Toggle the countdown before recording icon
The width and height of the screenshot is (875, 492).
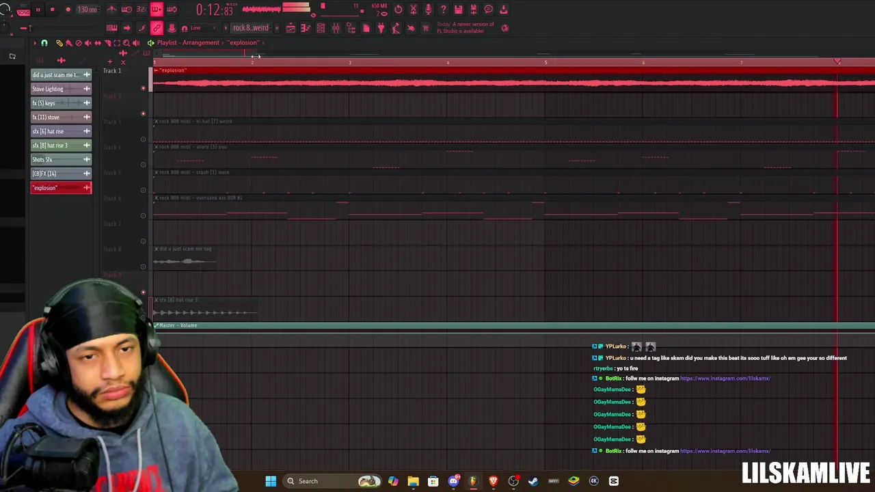point(142,10)
